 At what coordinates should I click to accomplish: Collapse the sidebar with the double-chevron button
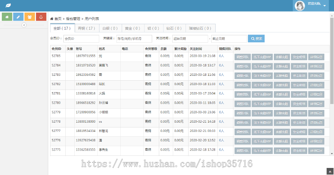pyautogui.click(x=24, y=25)
